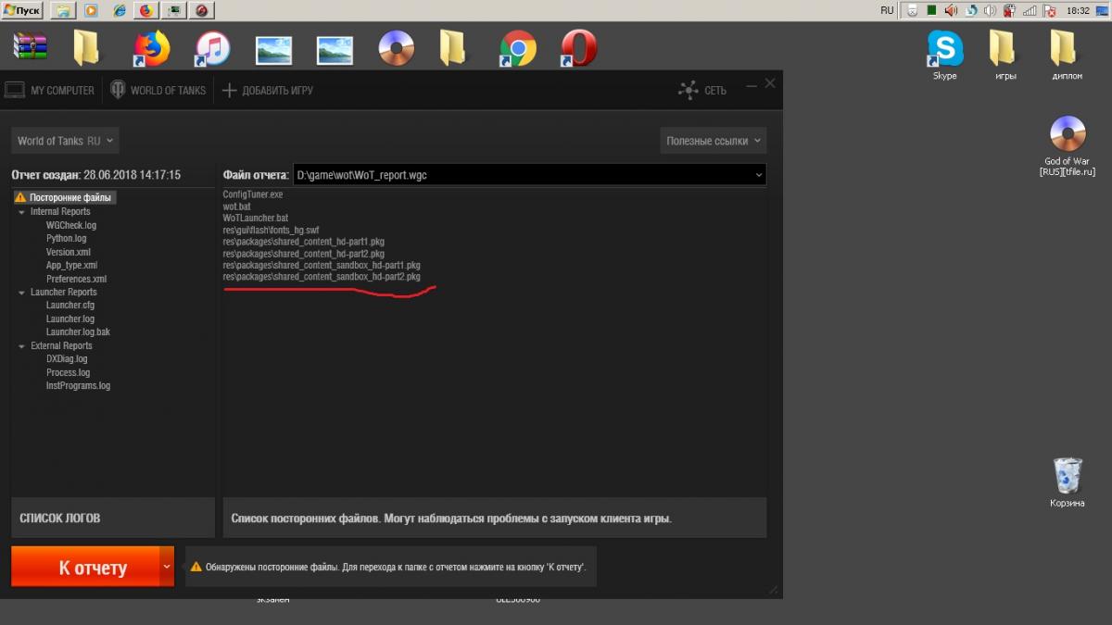Viewport: 1112px width, 625px height.
Task: Click the 18:32 system clock
Action: (x=1078, y=10)
